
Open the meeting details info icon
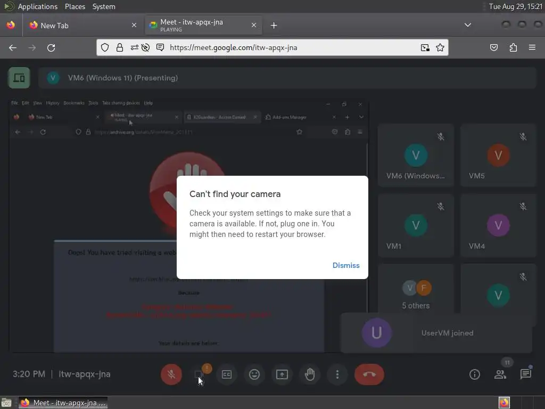click(x=474, y=374)
